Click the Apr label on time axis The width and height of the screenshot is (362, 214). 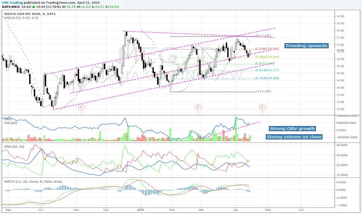click(x=236, y=210)
